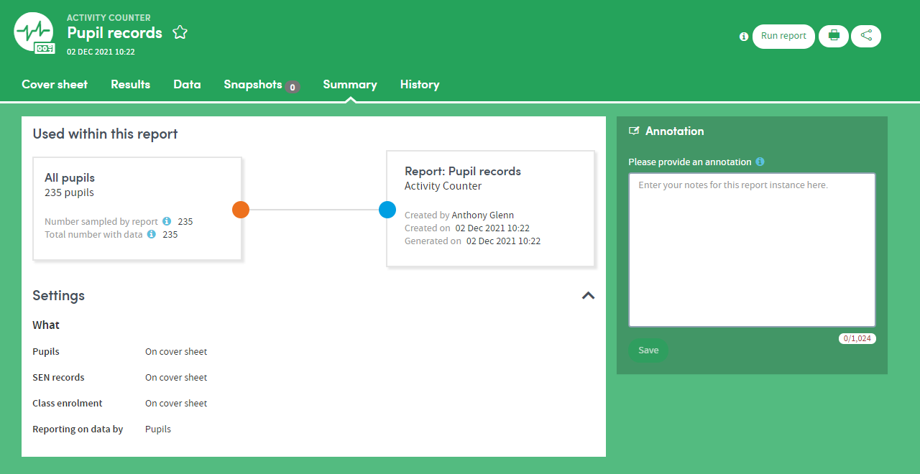The image size is (920, 474).
Task: Print the report using the printer icon
Action: 834,36
